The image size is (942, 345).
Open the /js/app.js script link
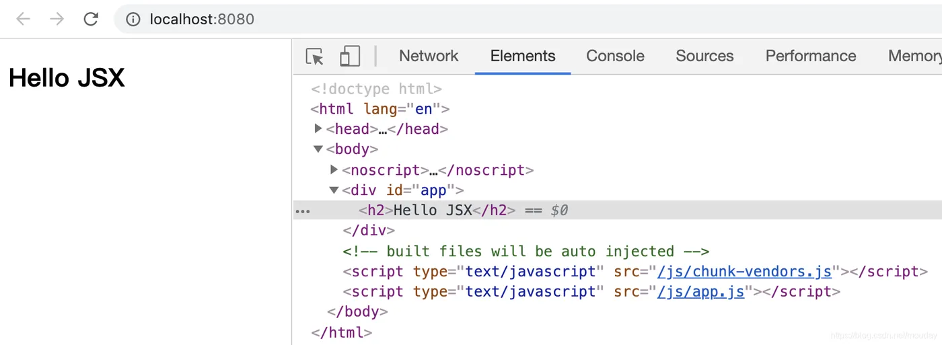tap(700, 292)
